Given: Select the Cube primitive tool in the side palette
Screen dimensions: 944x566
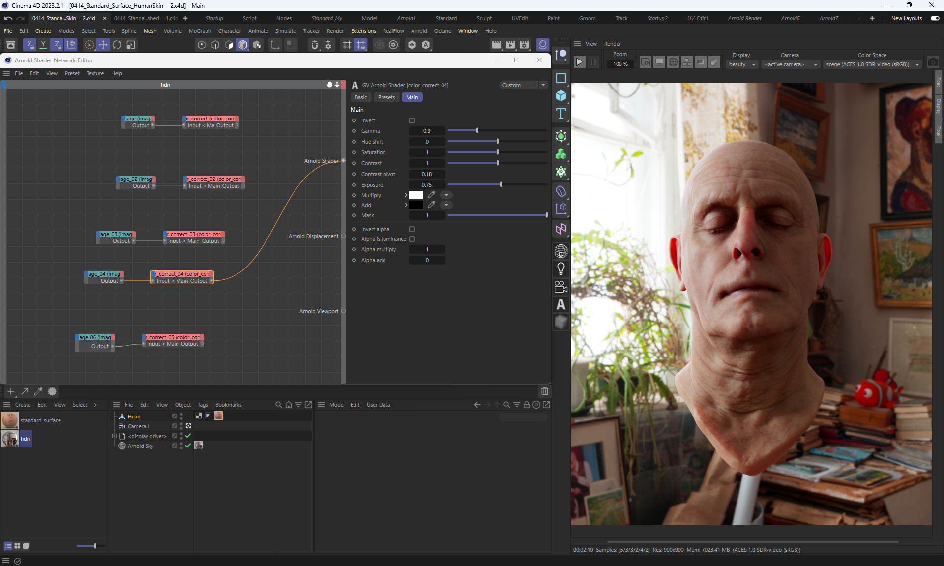Looking at the screenshot, I should coord(561,96).
